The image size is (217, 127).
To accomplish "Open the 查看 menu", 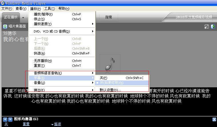I will [x=21, y=9].
